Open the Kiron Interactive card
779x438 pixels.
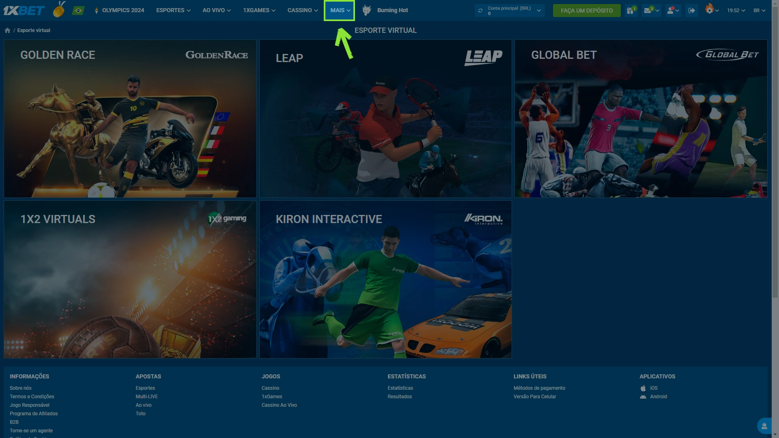[x=385, y=279]
